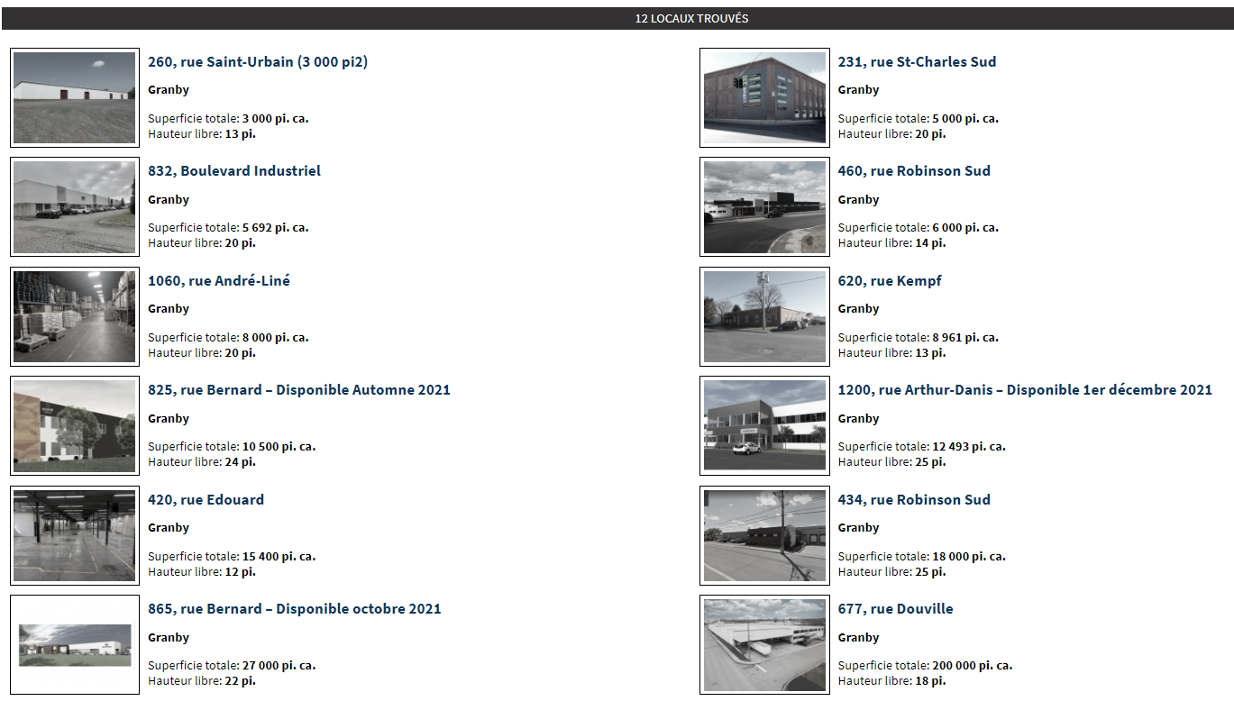Click the 231, rue St-Charles Sud brick building photo
The height and width of the screenshot is (701, 1234).
[x=764, y=97]
